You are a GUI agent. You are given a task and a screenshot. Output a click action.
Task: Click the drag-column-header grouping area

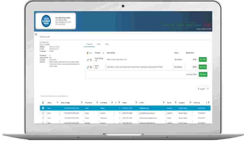point(54,96)
